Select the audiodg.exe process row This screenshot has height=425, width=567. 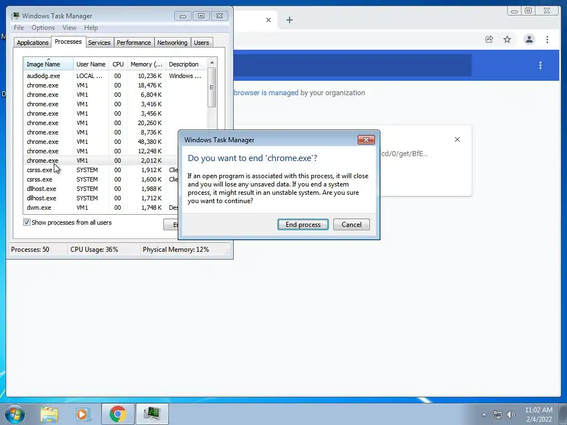tap(115, 76)
